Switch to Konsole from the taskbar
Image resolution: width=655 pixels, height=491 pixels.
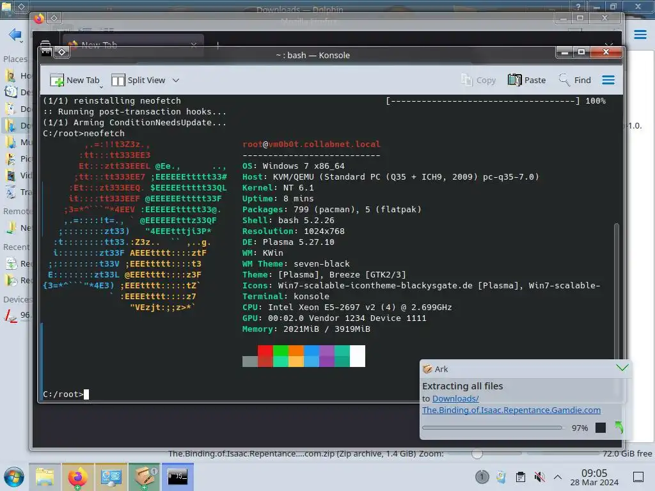[178, 477]
